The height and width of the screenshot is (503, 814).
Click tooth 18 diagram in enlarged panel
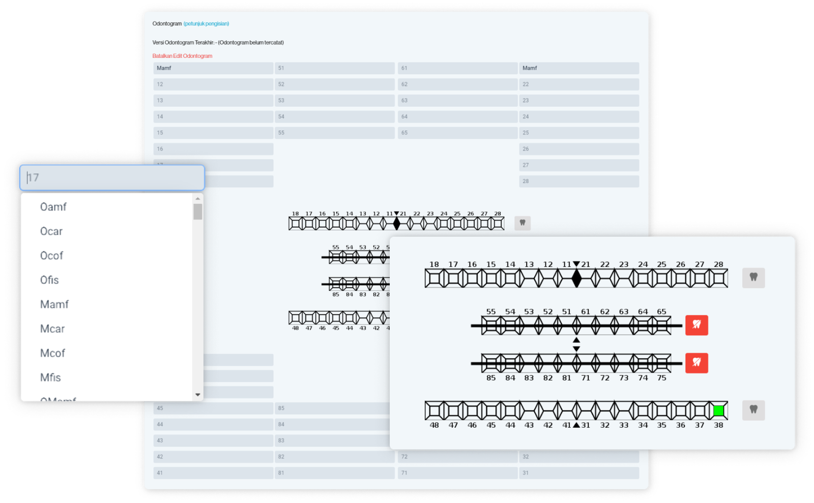(x=434, y=278)
